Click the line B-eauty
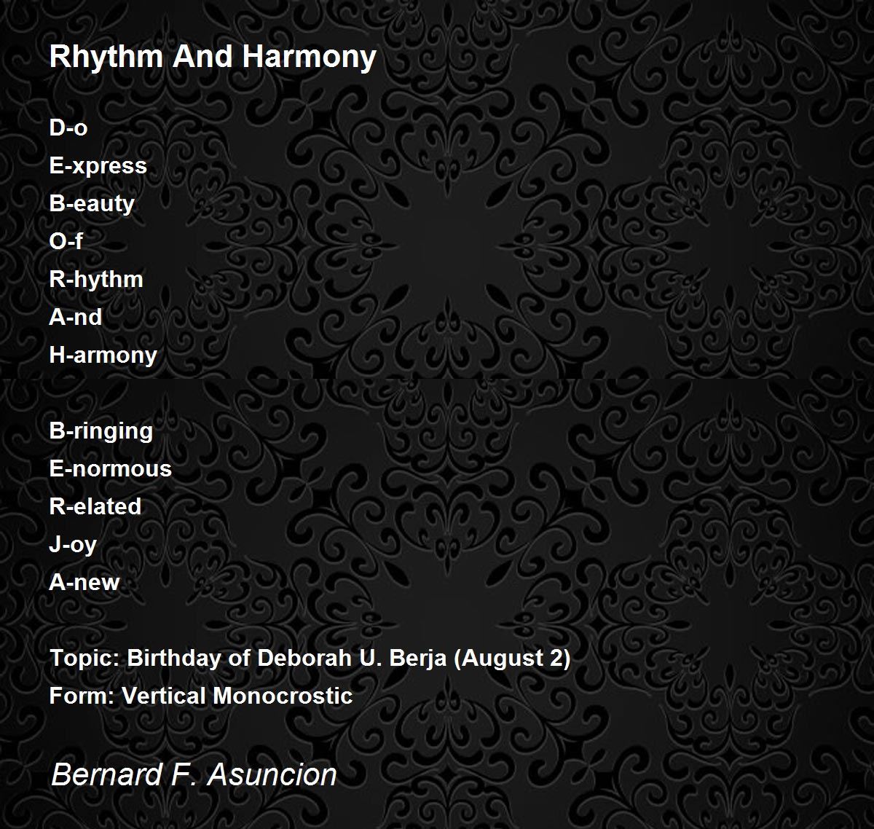Screen dimensions: 874x829 point(92,204)
